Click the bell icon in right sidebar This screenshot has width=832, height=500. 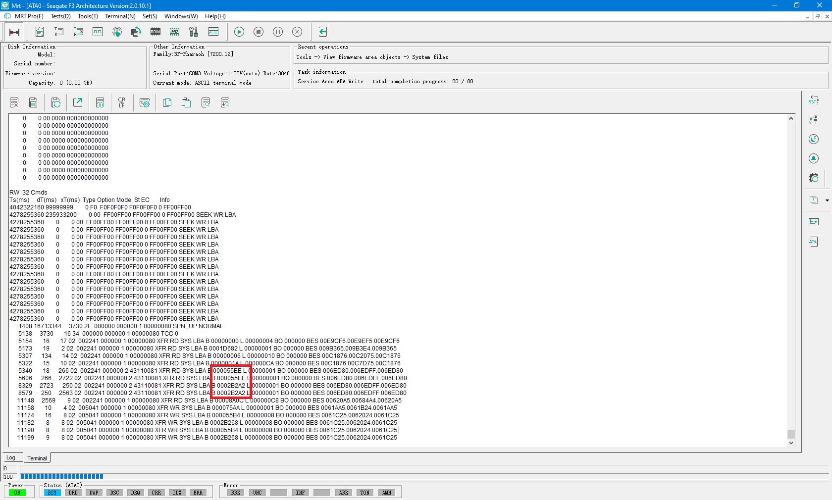[814, 158]
